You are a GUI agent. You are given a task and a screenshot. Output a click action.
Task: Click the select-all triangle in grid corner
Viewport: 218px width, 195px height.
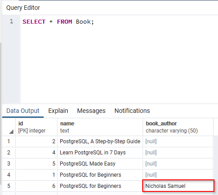[x=11, y=132]
